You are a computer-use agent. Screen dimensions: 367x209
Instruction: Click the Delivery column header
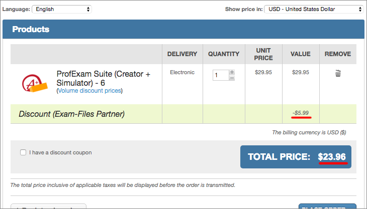coord(182,54)
